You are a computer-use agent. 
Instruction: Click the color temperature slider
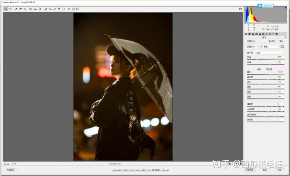tap(266, 59)
